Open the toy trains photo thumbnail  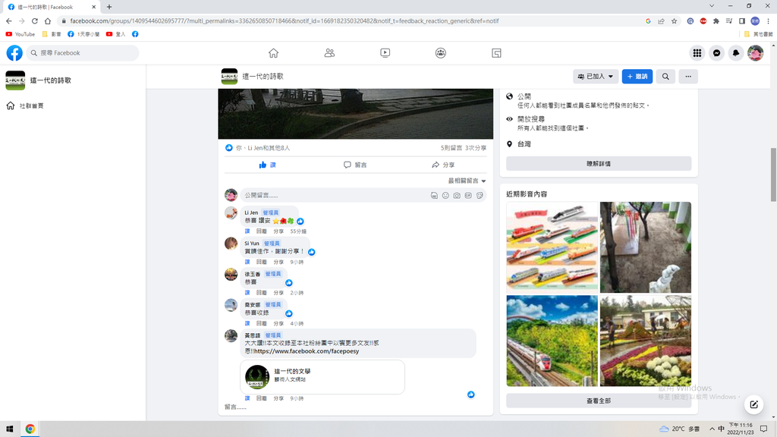(x=552, y=247)
